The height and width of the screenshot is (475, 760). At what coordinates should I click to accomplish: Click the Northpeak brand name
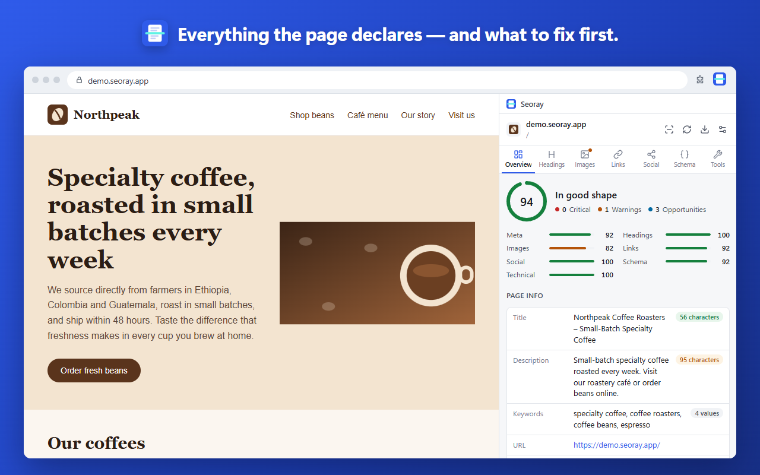106,115
